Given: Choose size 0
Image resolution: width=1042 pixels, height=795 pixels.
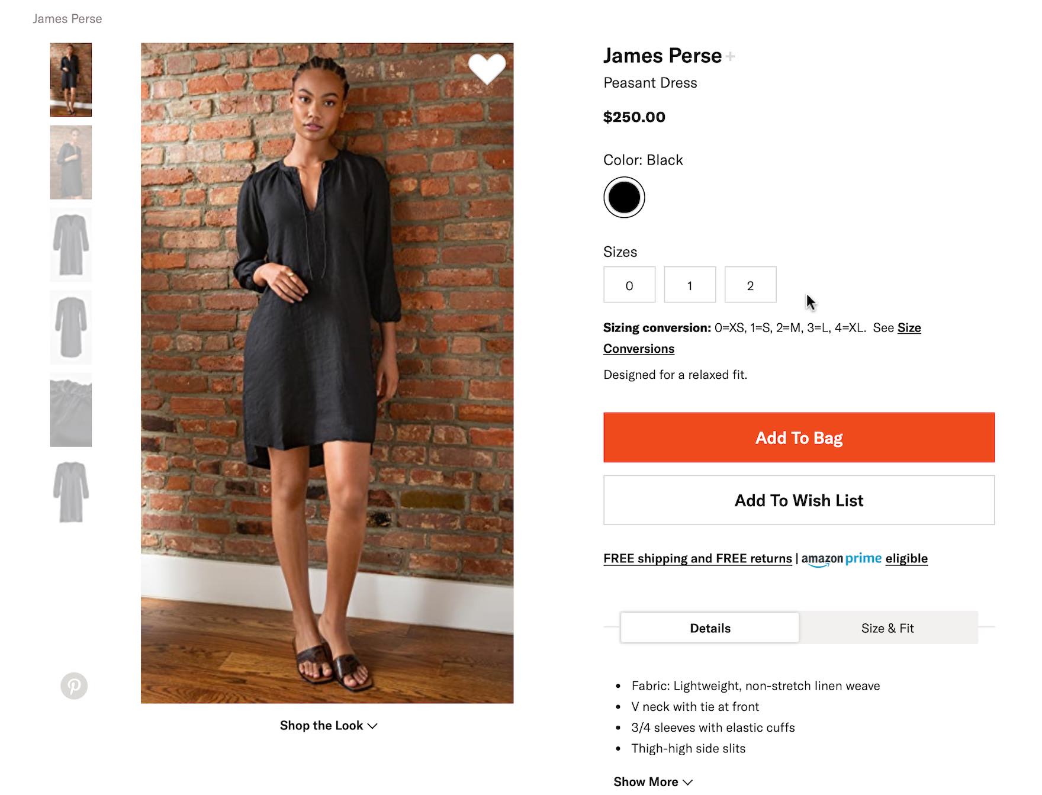Looking at the screenshot, I should pyautogui.click(x=629, y=285).
